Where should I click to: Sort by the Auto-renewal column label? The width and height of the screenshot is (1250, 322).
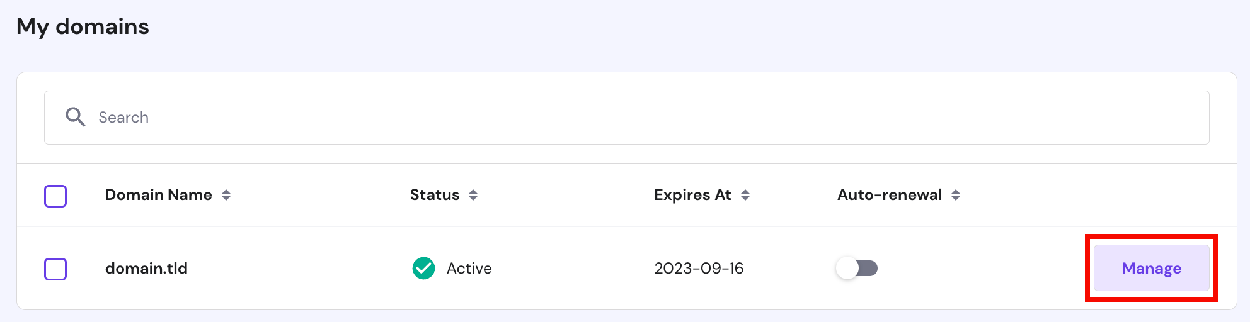[x=889, y=195]
